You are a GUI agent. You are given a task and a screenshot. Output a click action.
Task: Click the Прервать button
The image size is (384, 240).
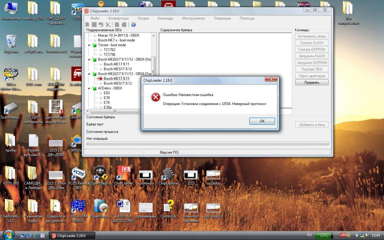coord(312,83)
